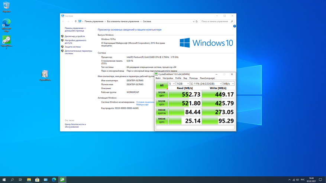Open unit dropdown showing MB/s
The image size is (326, 183).
[x=229, y=84]
